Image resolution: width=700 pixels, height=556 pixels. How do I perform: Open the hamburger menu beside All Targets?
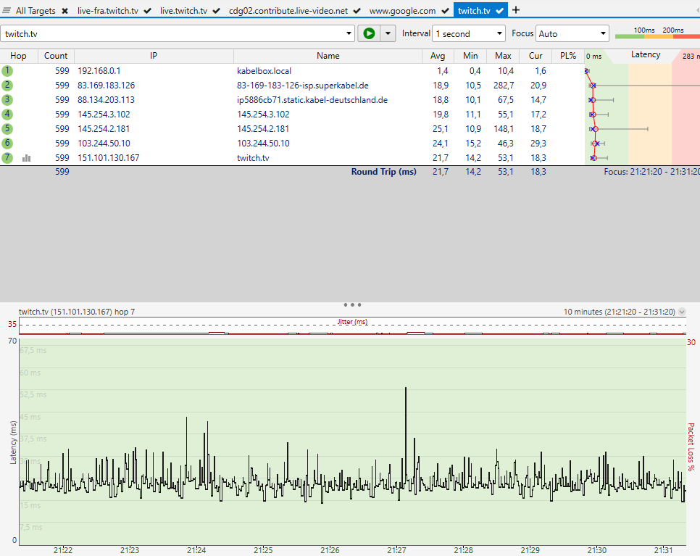(7, 10)
